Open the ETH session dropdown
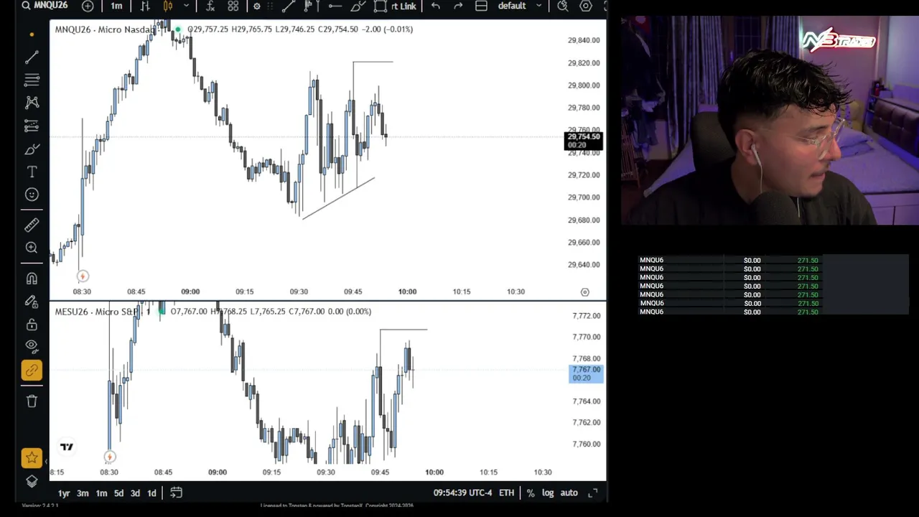The width and height of the screenshot is (919, 517). click(506, 493)
